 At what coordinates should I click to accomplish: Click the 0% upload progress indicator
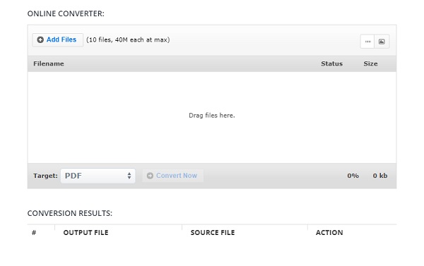(353, 176)
